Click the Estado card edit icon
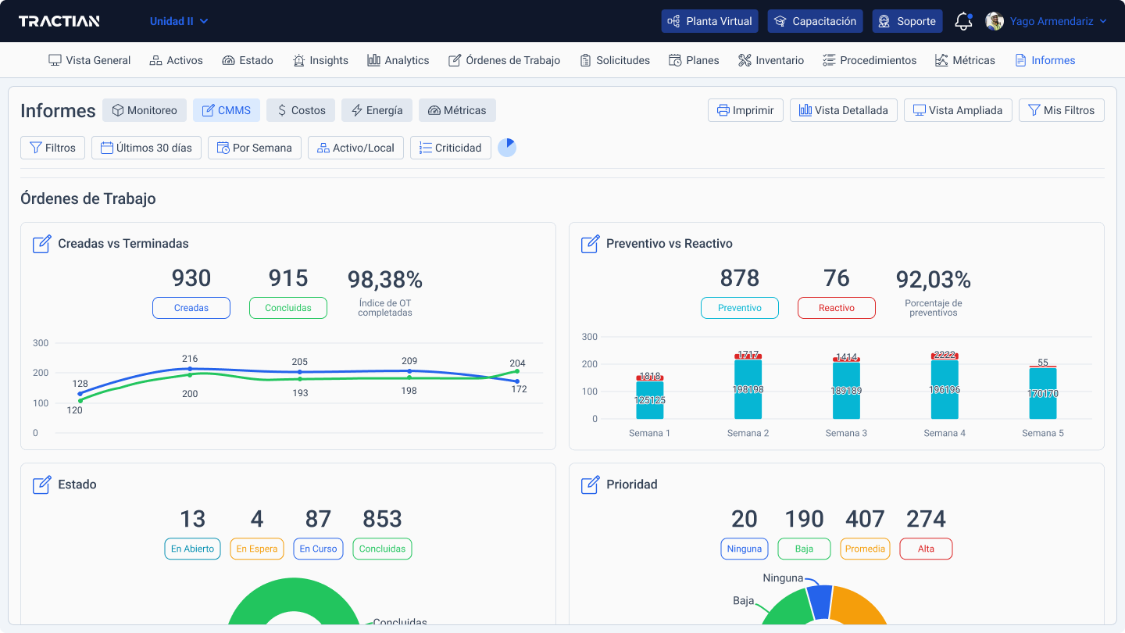Screen dimensions: 1125x633 (41, 485)
